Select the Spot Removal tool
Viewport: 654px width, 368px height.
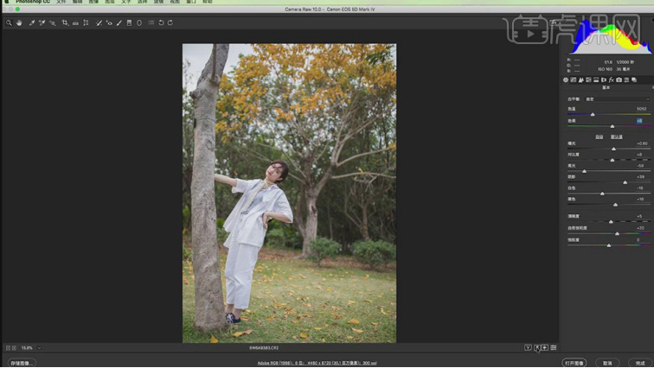point(99,23)
